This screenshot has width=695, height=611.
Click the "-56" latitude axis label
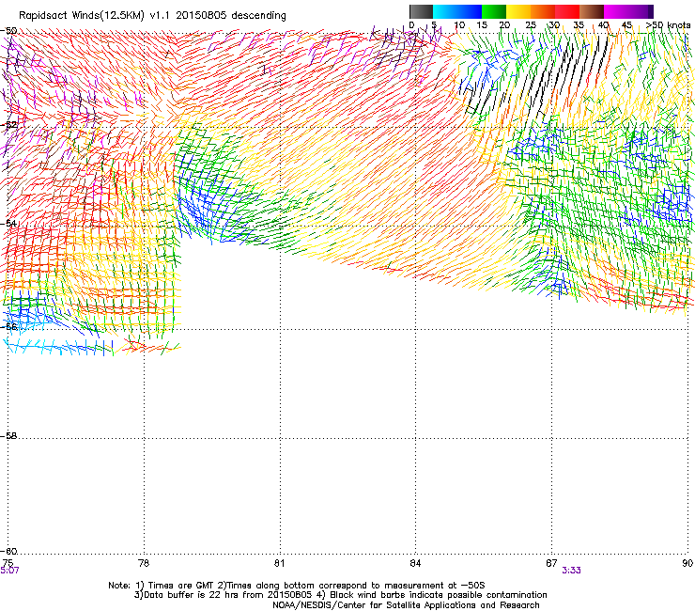click(8, 326)
